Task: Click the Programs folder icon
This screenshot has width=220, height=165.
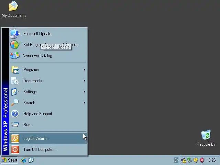Action: coord(15,70)
